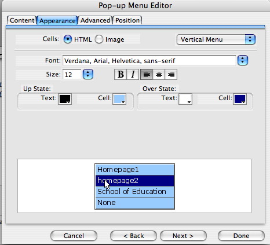Viewport: 270px width, 245px height.
Task: Open the Position tab
Action: [127, 20]
